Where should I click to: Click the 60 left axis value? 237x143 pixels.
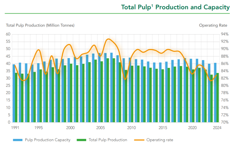(8, 34)
